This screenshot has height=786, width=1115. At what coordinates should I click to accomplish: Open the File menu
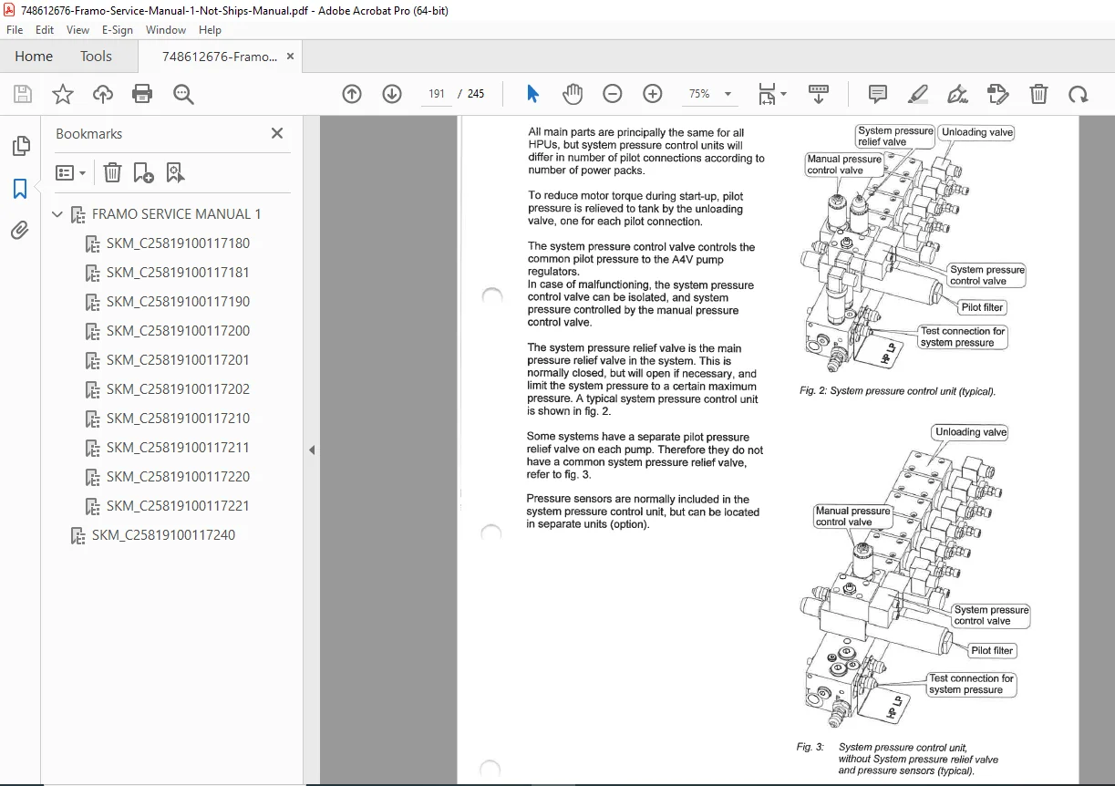coord(15,30)
